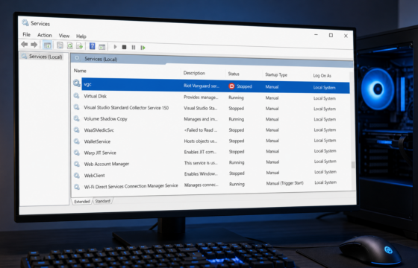Viewport: 418px width, 268px height.
Task: Click the green Restart Service icon
Action: point(143,48)
